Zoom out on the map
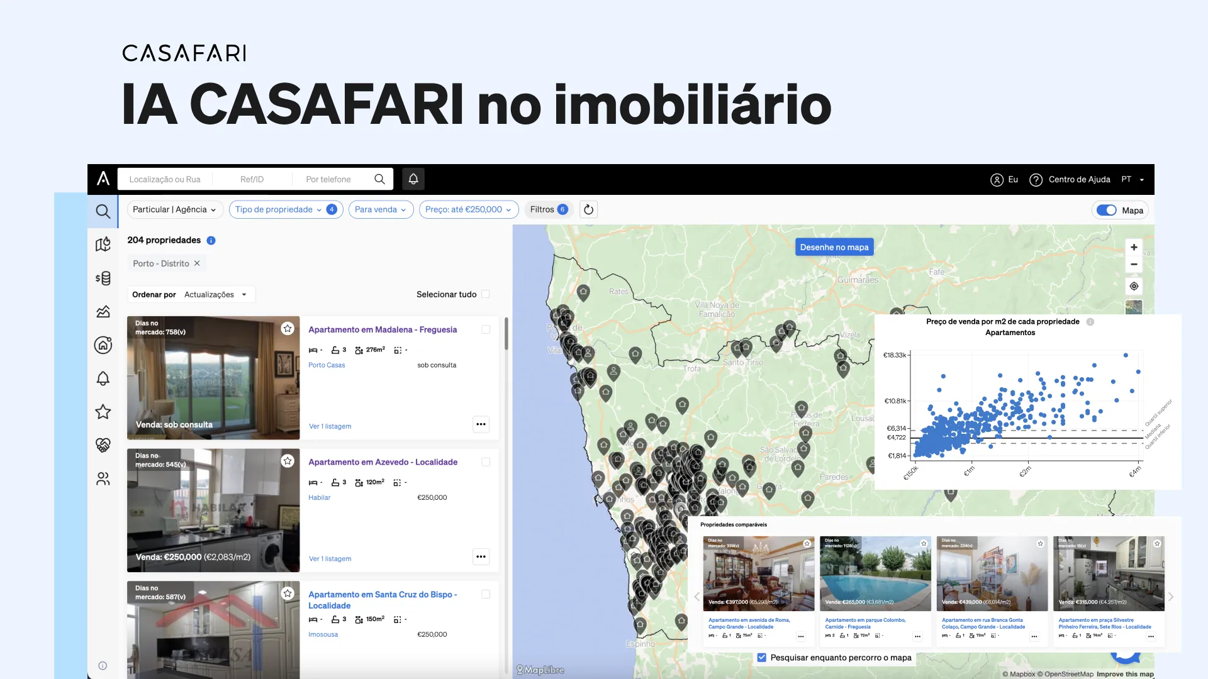Screen dimensions: 1208x679 coord(1134,264)
